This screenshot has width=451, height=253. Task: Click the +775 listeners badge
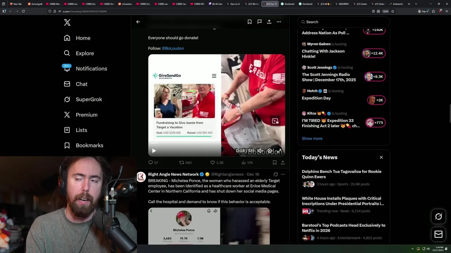375,123
